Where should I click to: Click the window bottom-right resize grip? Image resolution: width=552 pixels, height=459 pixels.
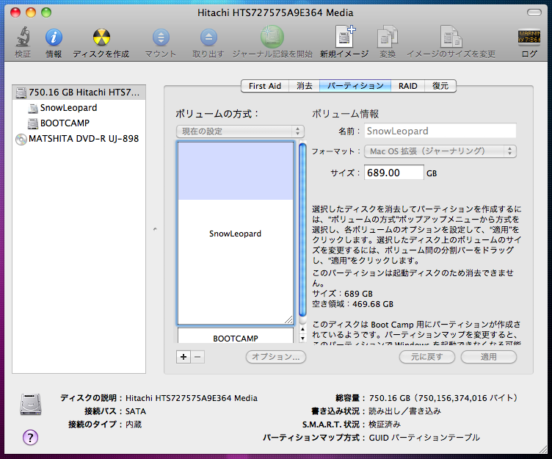tap(543, 449)
